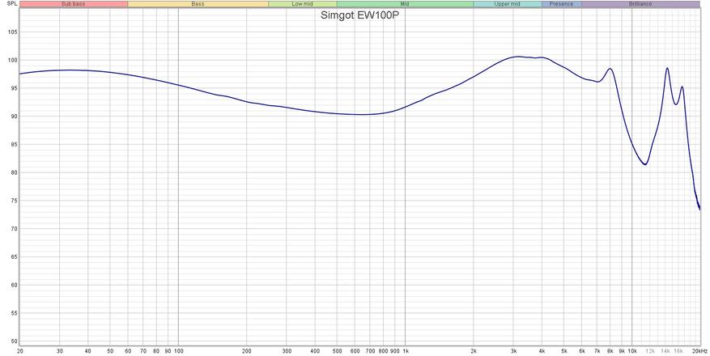Select the greyed 12k frequency axis label
Screen dimensions: 710x356
point(650,351)
